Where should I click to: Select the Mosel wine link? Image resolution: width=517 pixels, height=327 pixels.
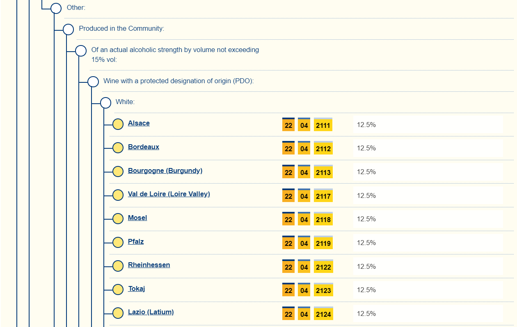pos(137,218)
